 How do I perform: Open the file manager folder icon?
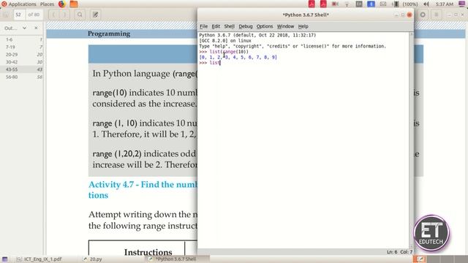pyautogui.click(x=74, y=4)
